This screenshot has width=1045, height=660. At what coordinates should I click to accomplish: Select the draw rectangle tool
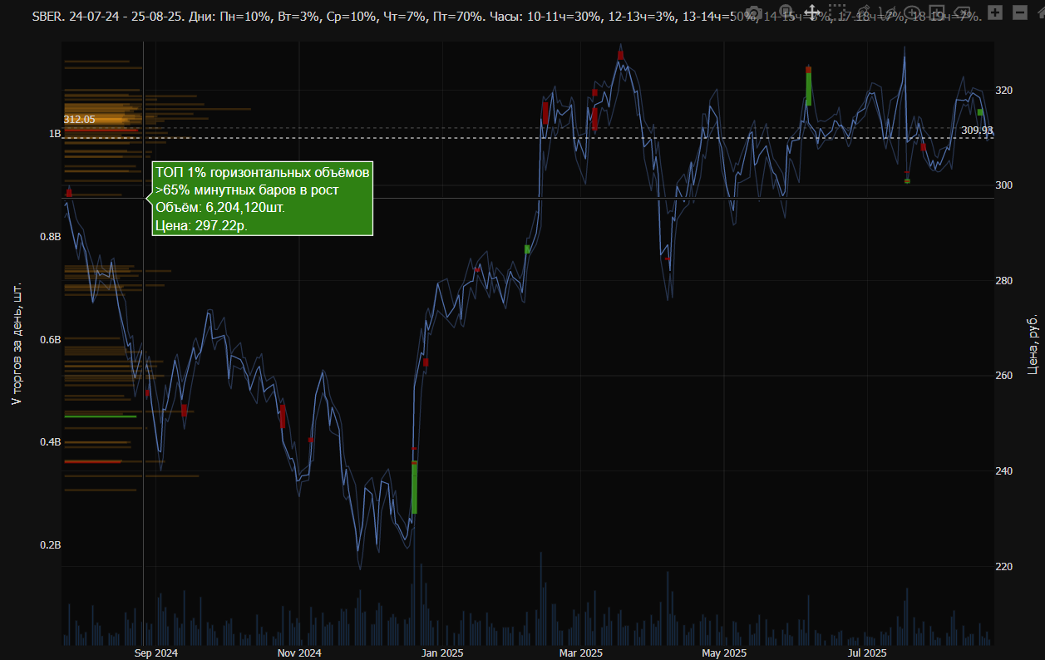pos(936,12)
